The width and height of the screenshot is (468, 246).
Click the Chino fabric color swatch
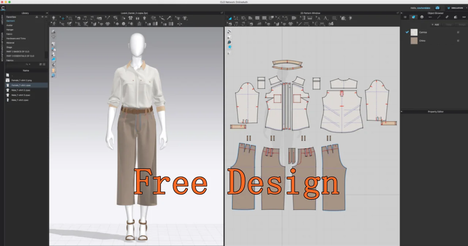pyautogui.click(x=414, y=41)
